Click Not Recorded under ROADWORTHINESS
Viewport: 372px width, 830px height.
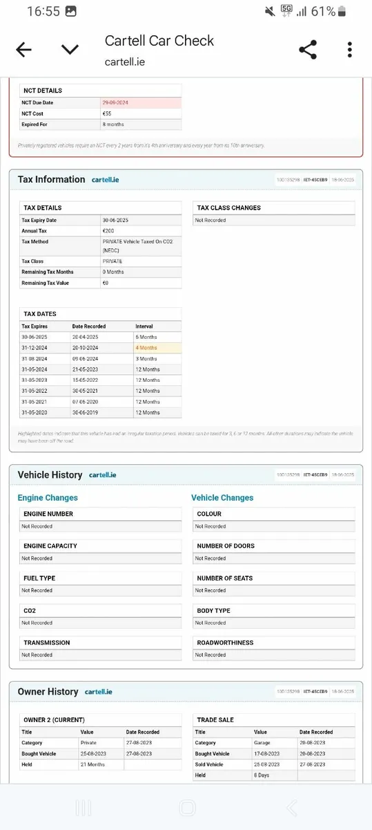[x=210, y=654]
